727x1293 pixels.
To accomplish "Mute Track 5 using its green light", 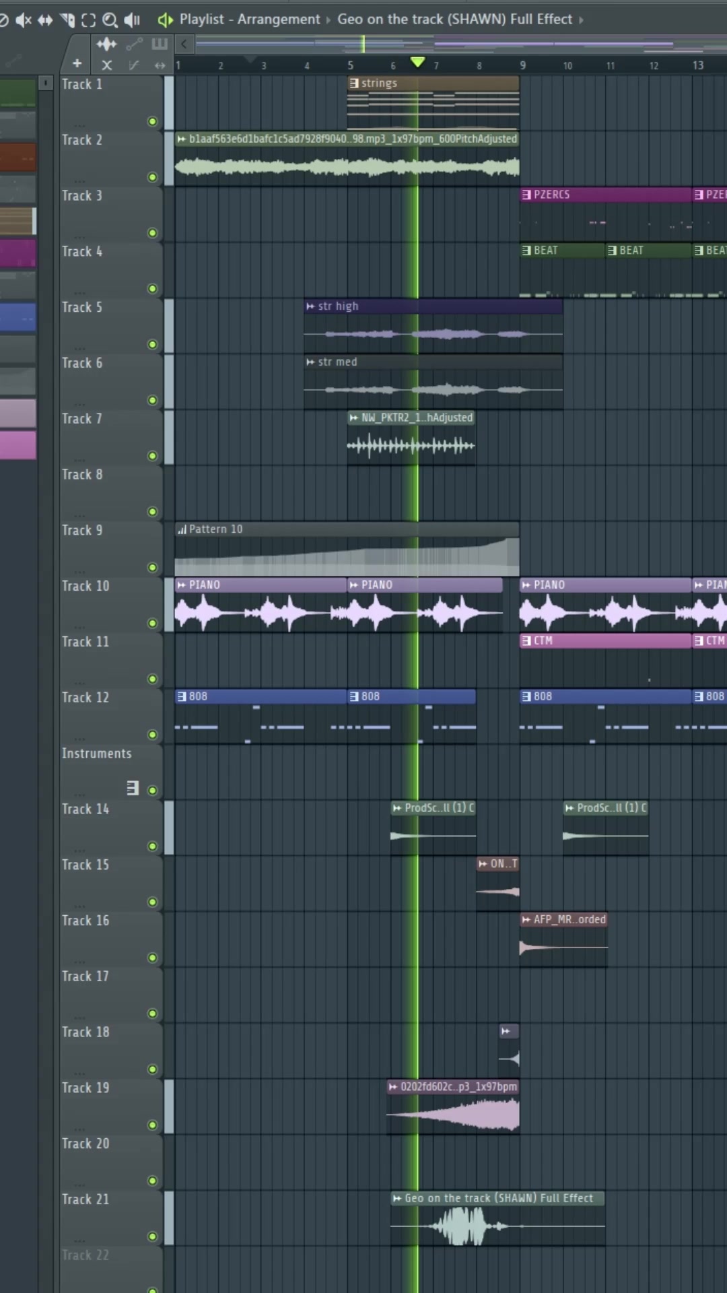I will click(x=152, y=345).
